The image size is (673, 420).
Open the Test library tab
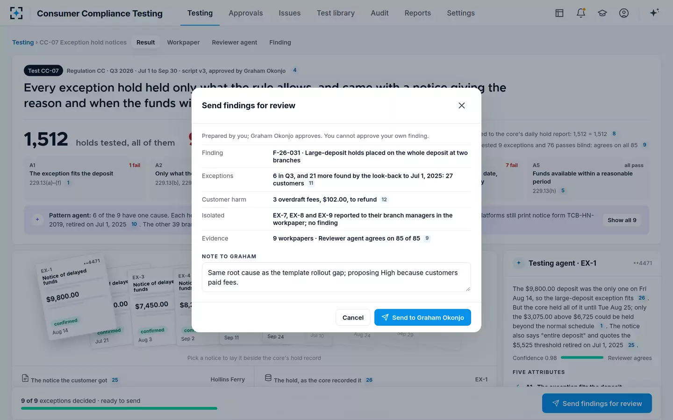point(336,13)
